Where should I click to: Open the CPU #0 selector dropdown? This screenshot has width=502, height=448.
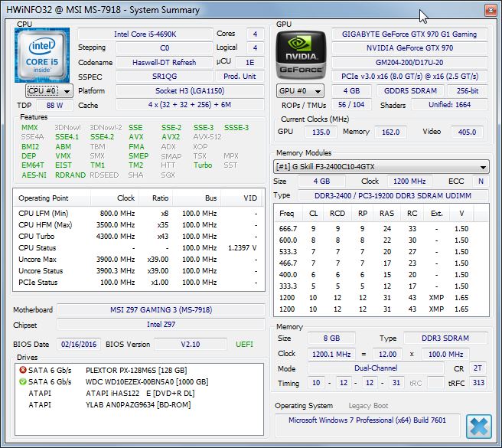(49, 91)
